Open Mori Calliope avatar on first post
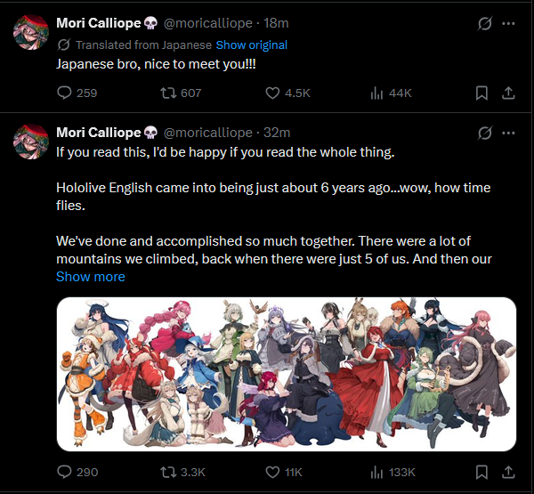This screenshot has width=534, height=494. click(x=31, y=32)
